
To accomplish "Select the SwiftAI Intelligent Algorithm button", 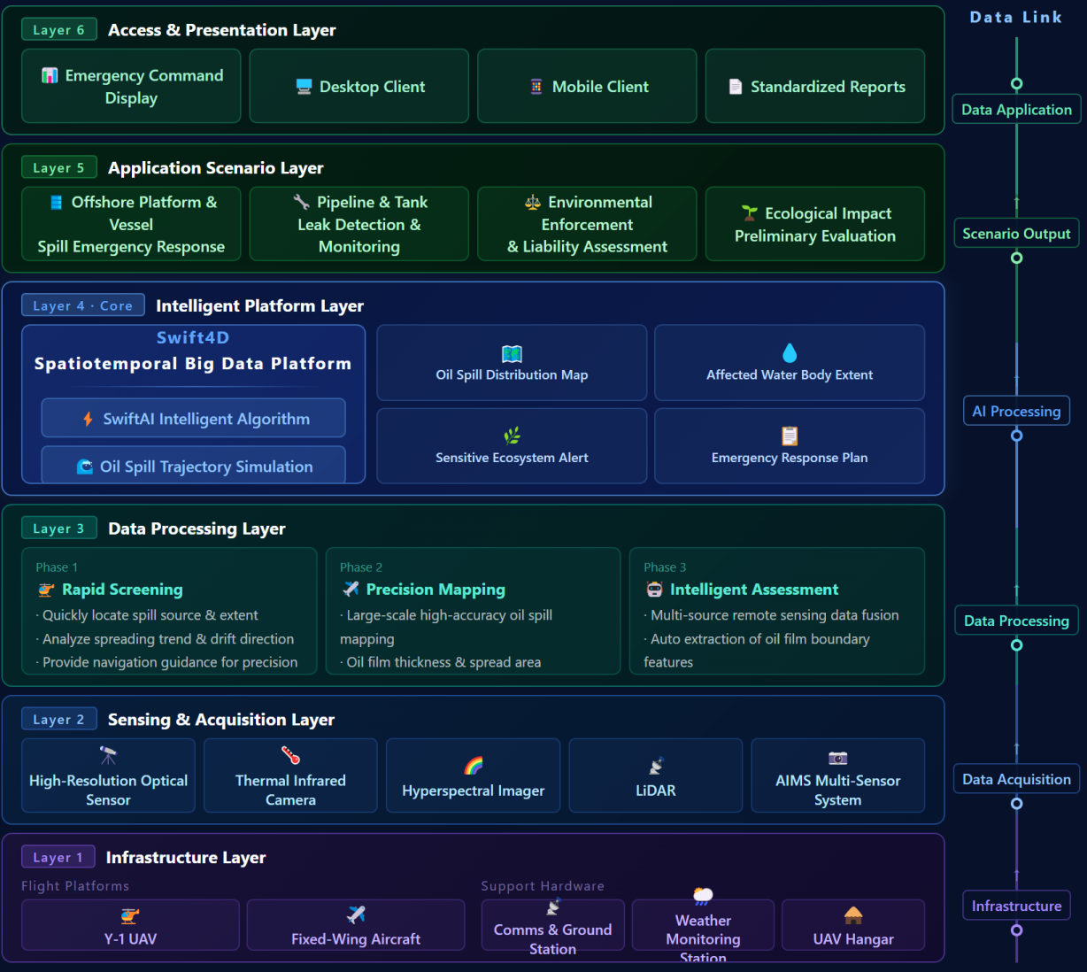I will tap(193, 419).
